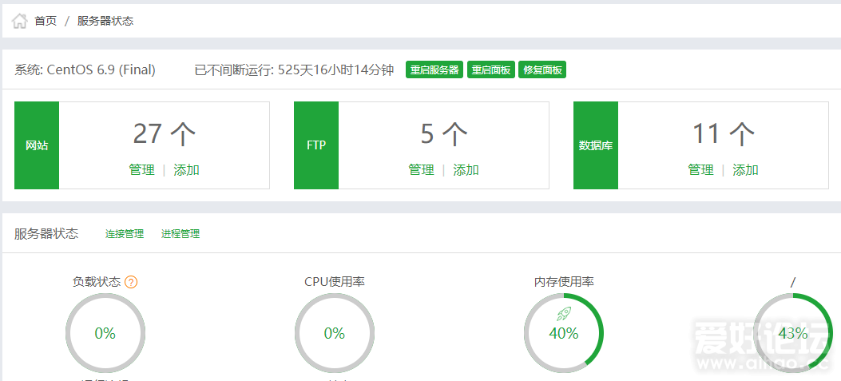This screenshot has width=841, height=381.
Task: Click the CPU使用率 circular gauge
Action: (x=335, y=333)
